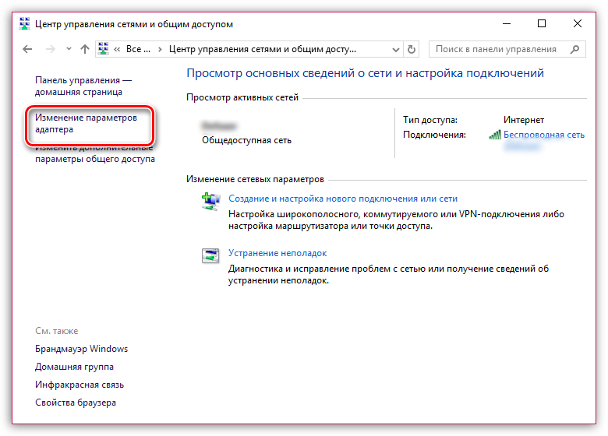Click the troubleshooting icon
Viewport: 608px width, 436px height.
pyautogui.click(x=210, y=255)
